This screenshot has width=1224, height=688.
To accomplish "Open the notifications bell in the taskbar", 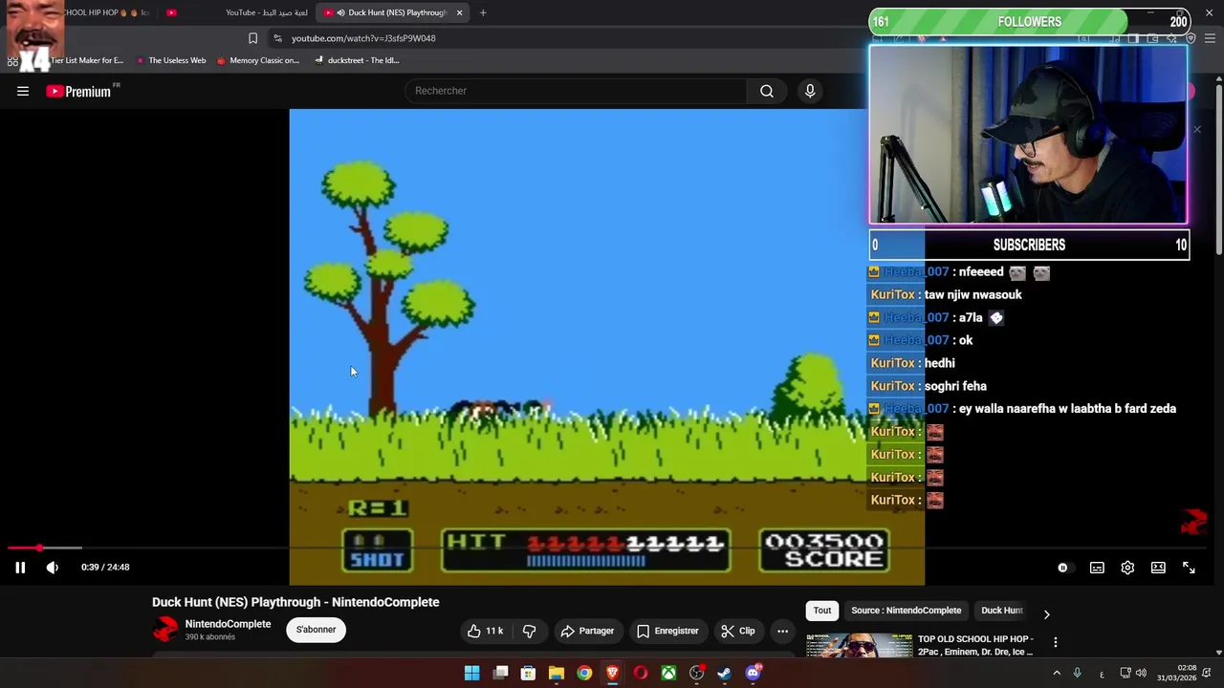I will coord(1208,674).
